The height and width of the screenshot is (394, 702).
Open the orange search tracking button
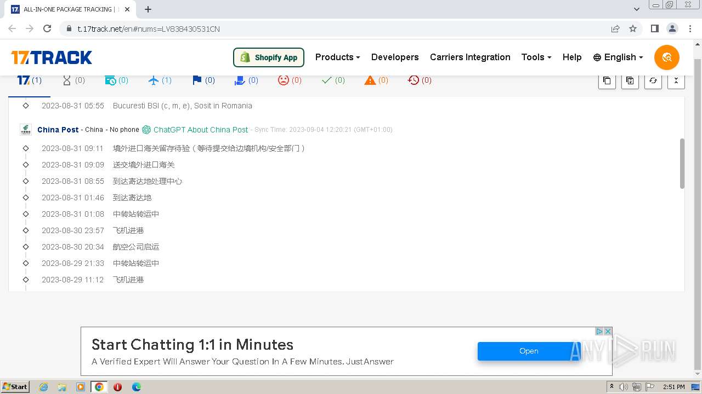pyautogui.click(x=667, y=57)
